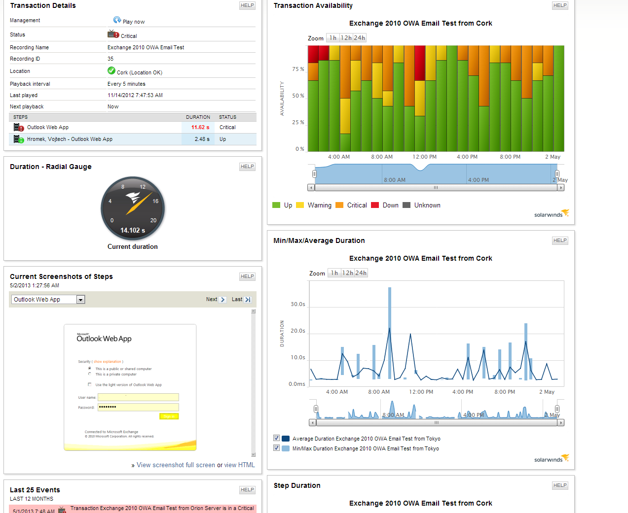This screenshot has width=628, height=513.
Task: Select 12h zoom on duration chart
Action: (x=348, y=273)
